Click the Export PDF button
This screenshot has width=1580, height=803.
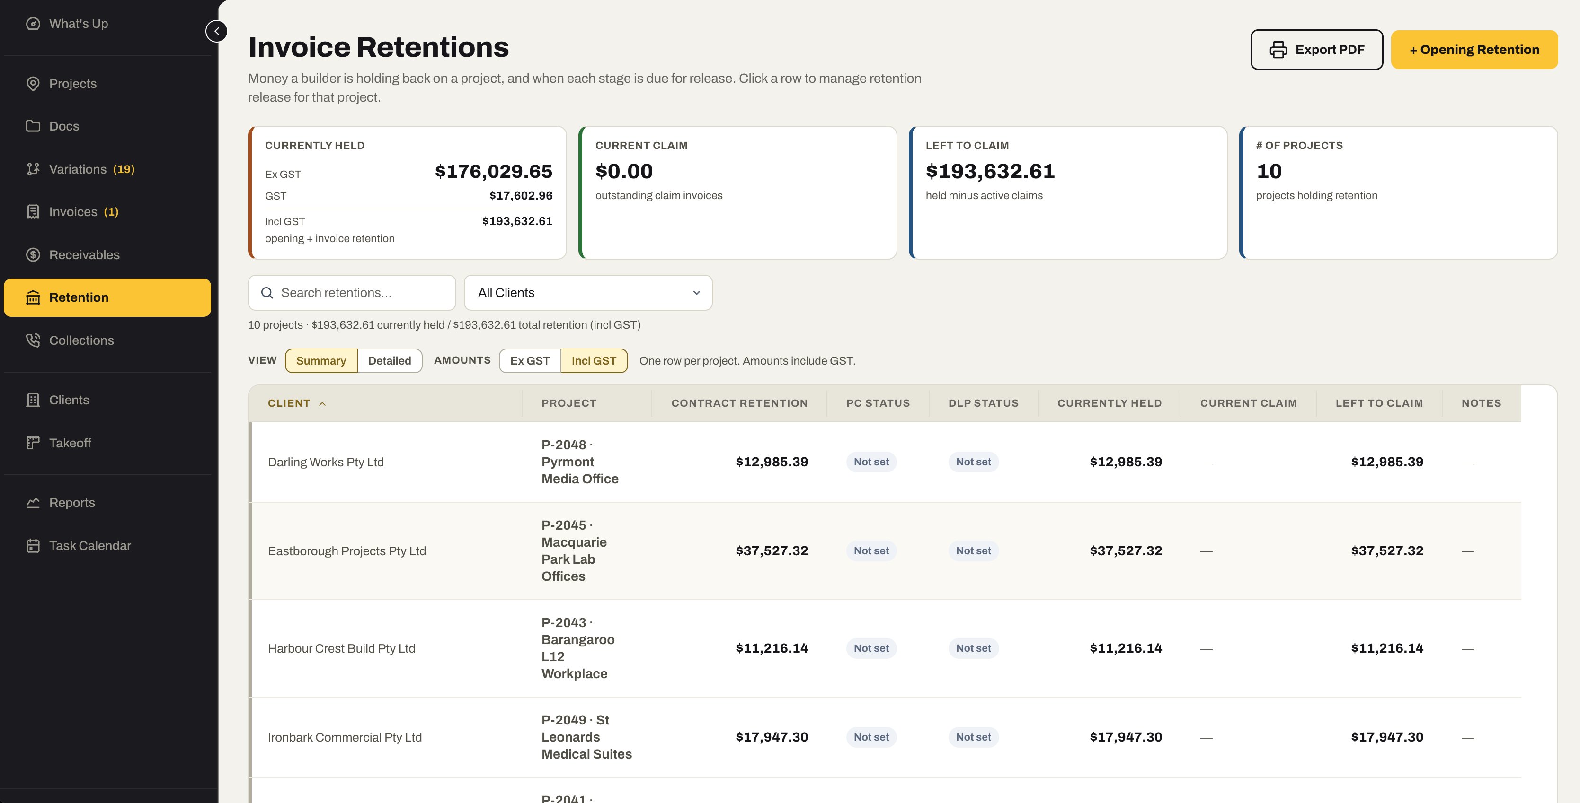click(x=1317, y=50)
